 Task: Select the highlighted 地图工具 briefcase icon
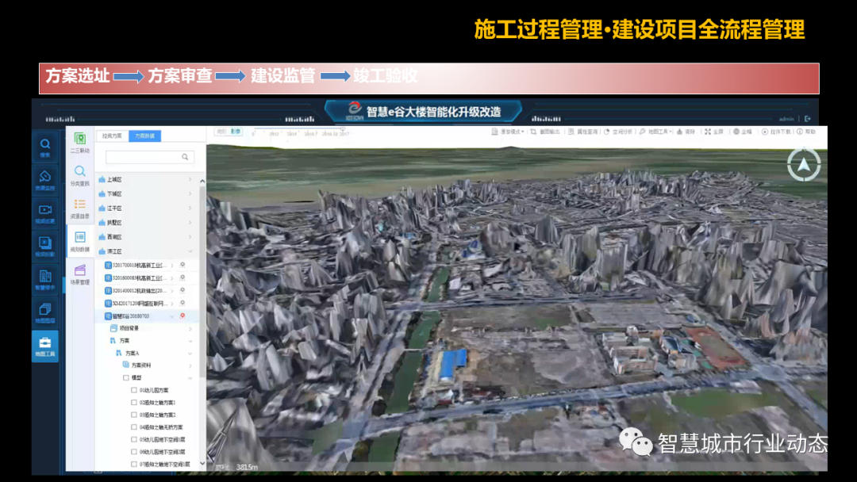pos(44,346)
